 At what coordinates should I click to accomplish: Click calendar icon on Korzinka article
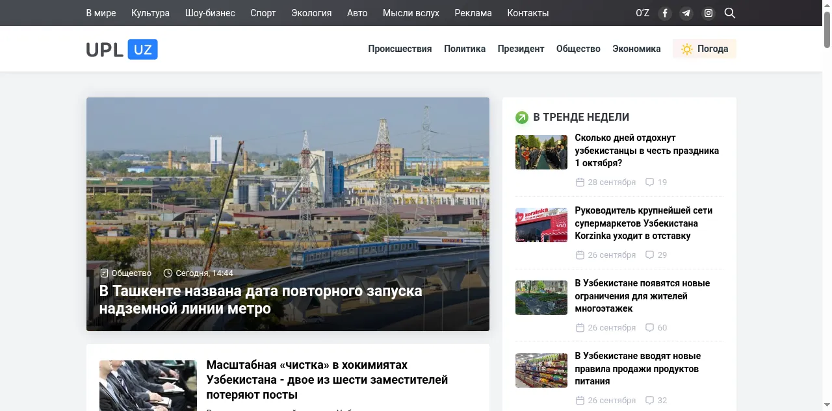[x=580, y=255]
